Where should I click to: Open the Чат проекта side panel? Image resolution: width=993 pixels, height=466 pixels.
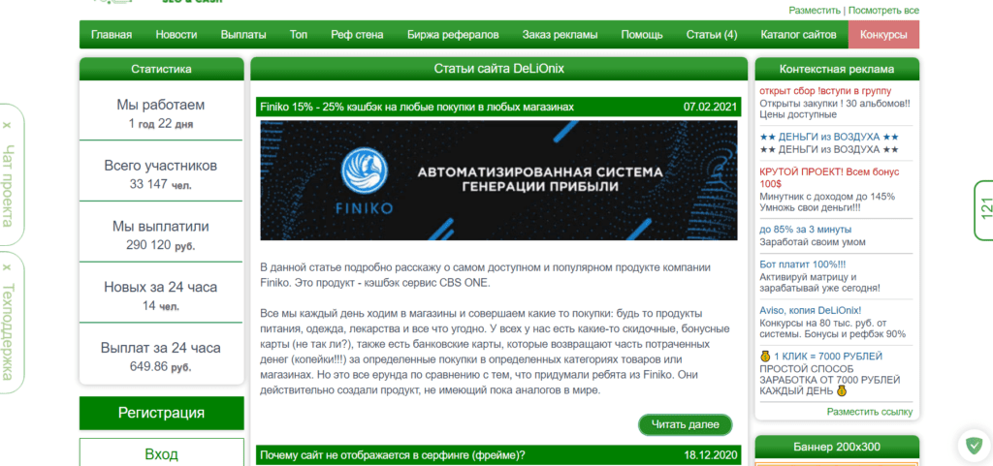click(x=8, y=186)
